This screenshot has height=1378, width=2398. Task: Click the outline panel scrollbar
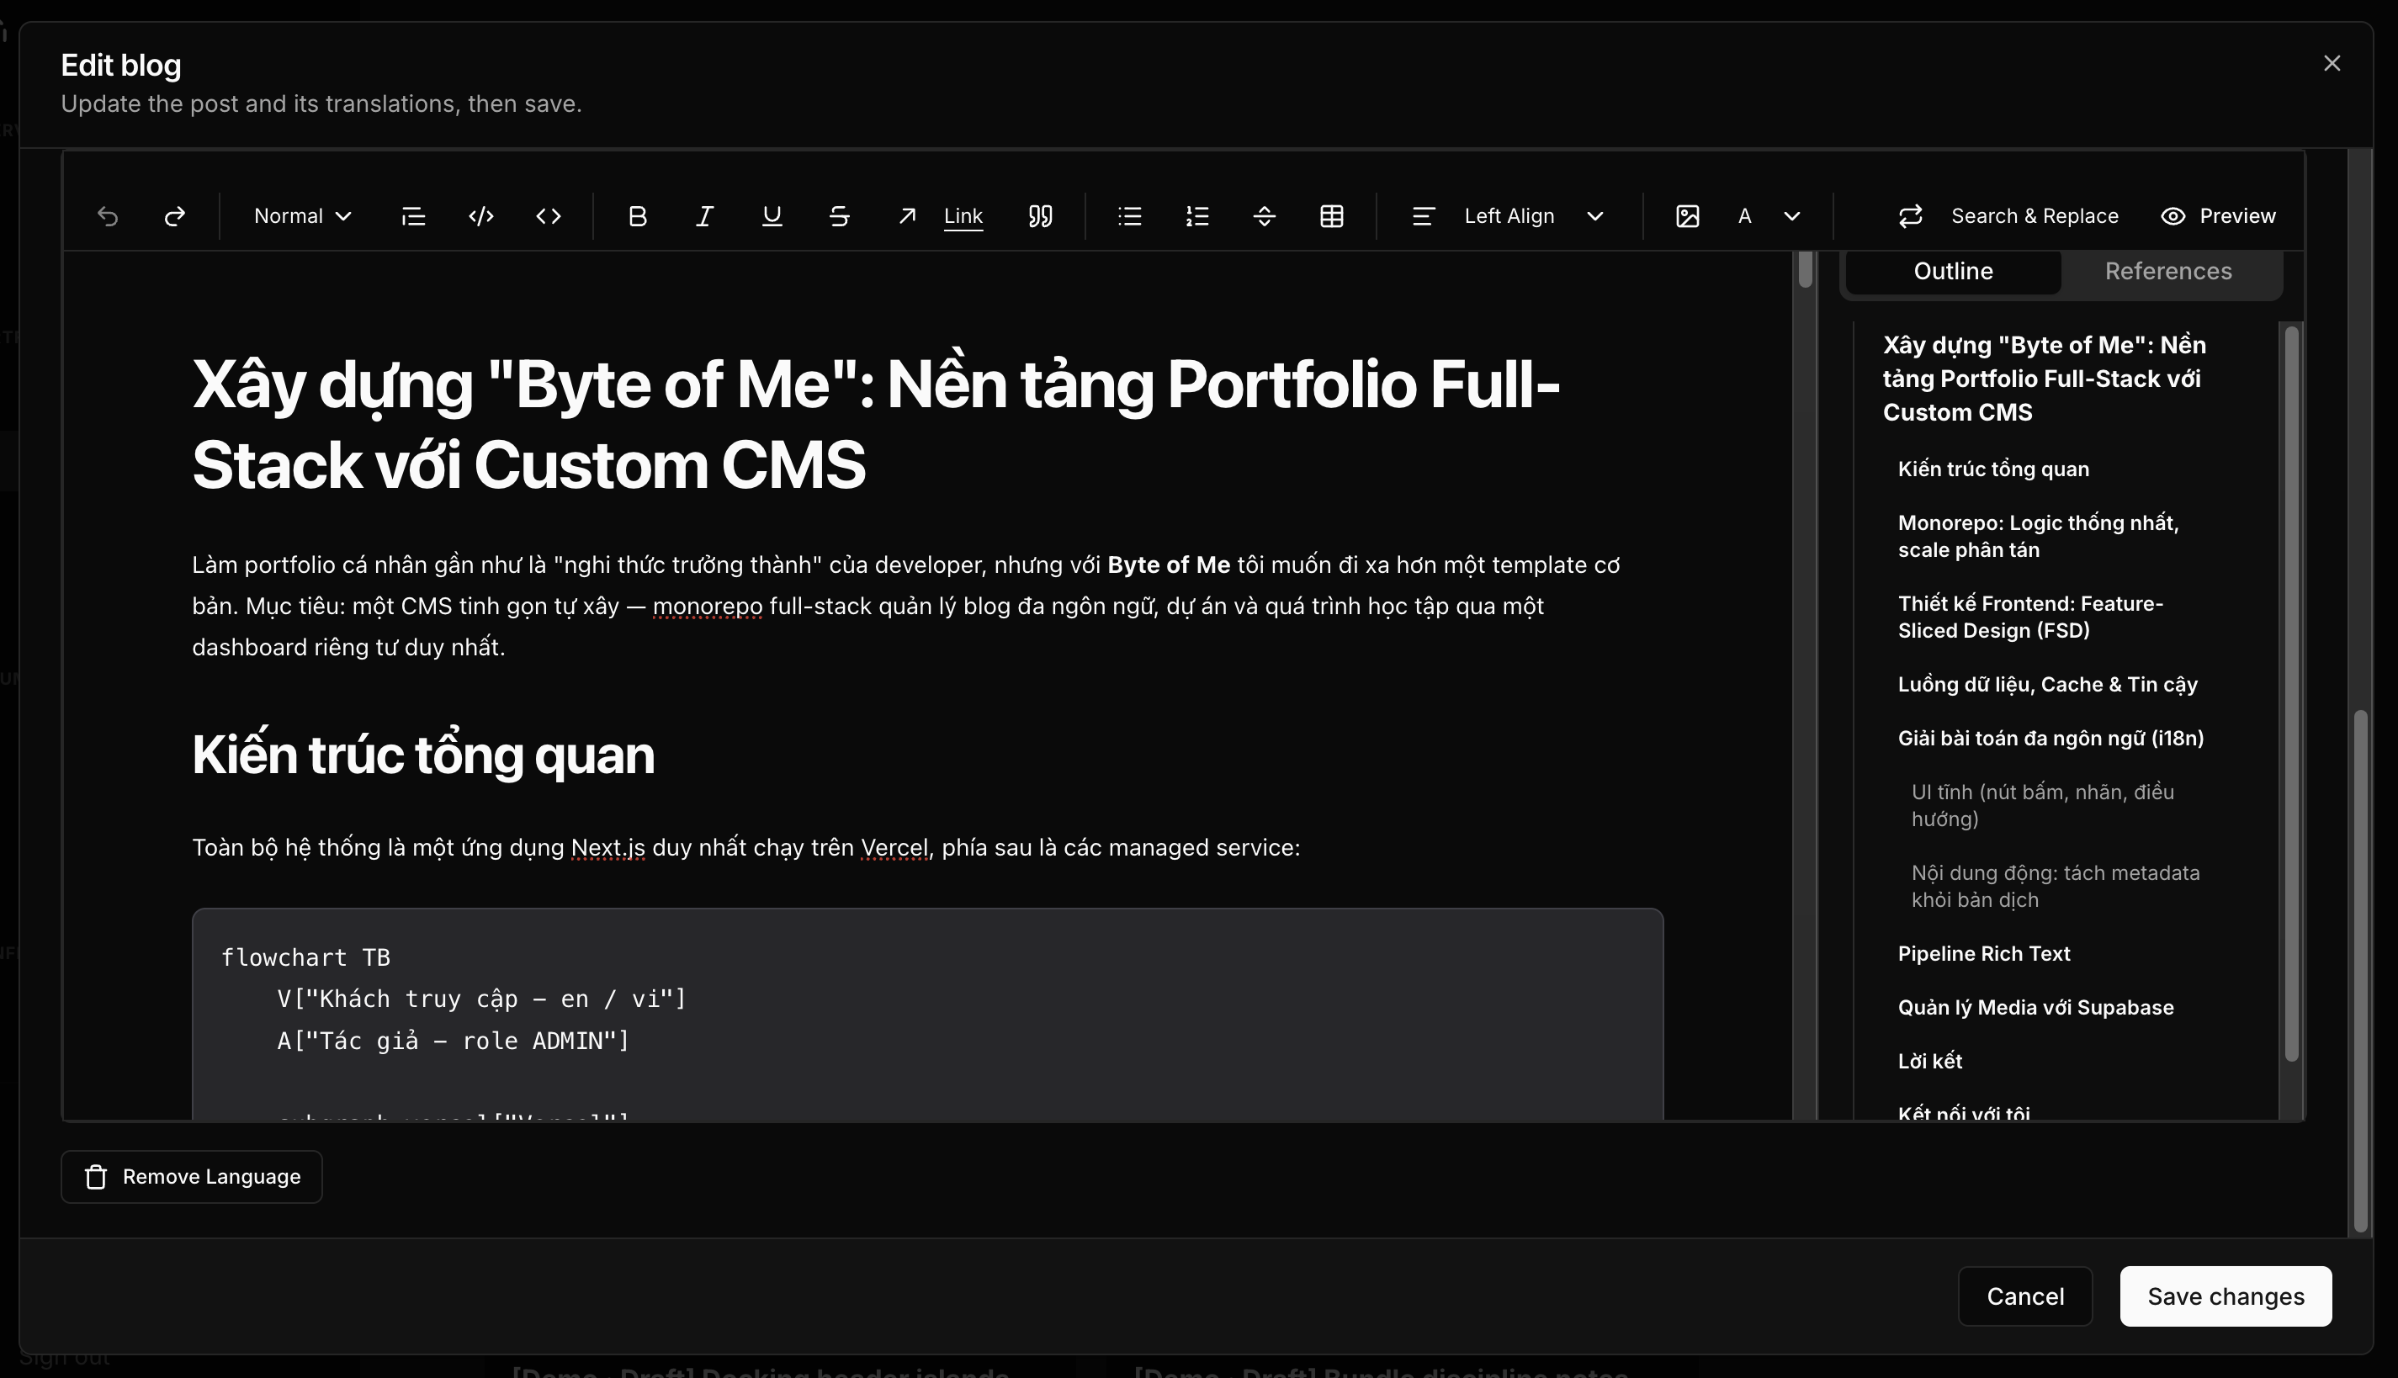pos(2291,693)
